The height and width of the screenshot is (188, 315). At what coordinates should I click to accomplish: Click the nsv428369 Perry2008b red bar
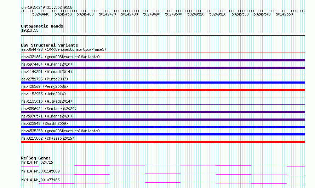point(163,90)
